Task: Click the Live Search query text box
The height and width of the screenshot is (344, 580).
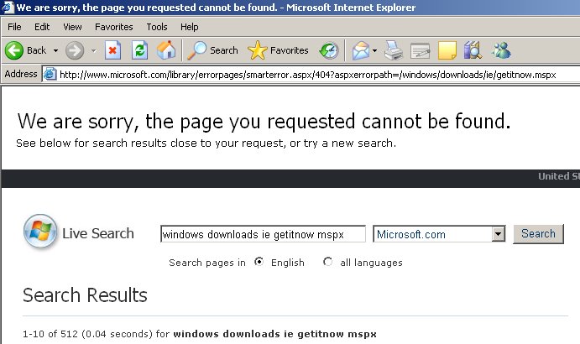Action: click(x=263, y=234)
